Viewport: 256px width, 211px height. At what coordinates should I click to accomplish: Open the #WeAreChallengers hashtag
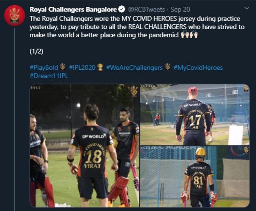[x=134, y=67]
